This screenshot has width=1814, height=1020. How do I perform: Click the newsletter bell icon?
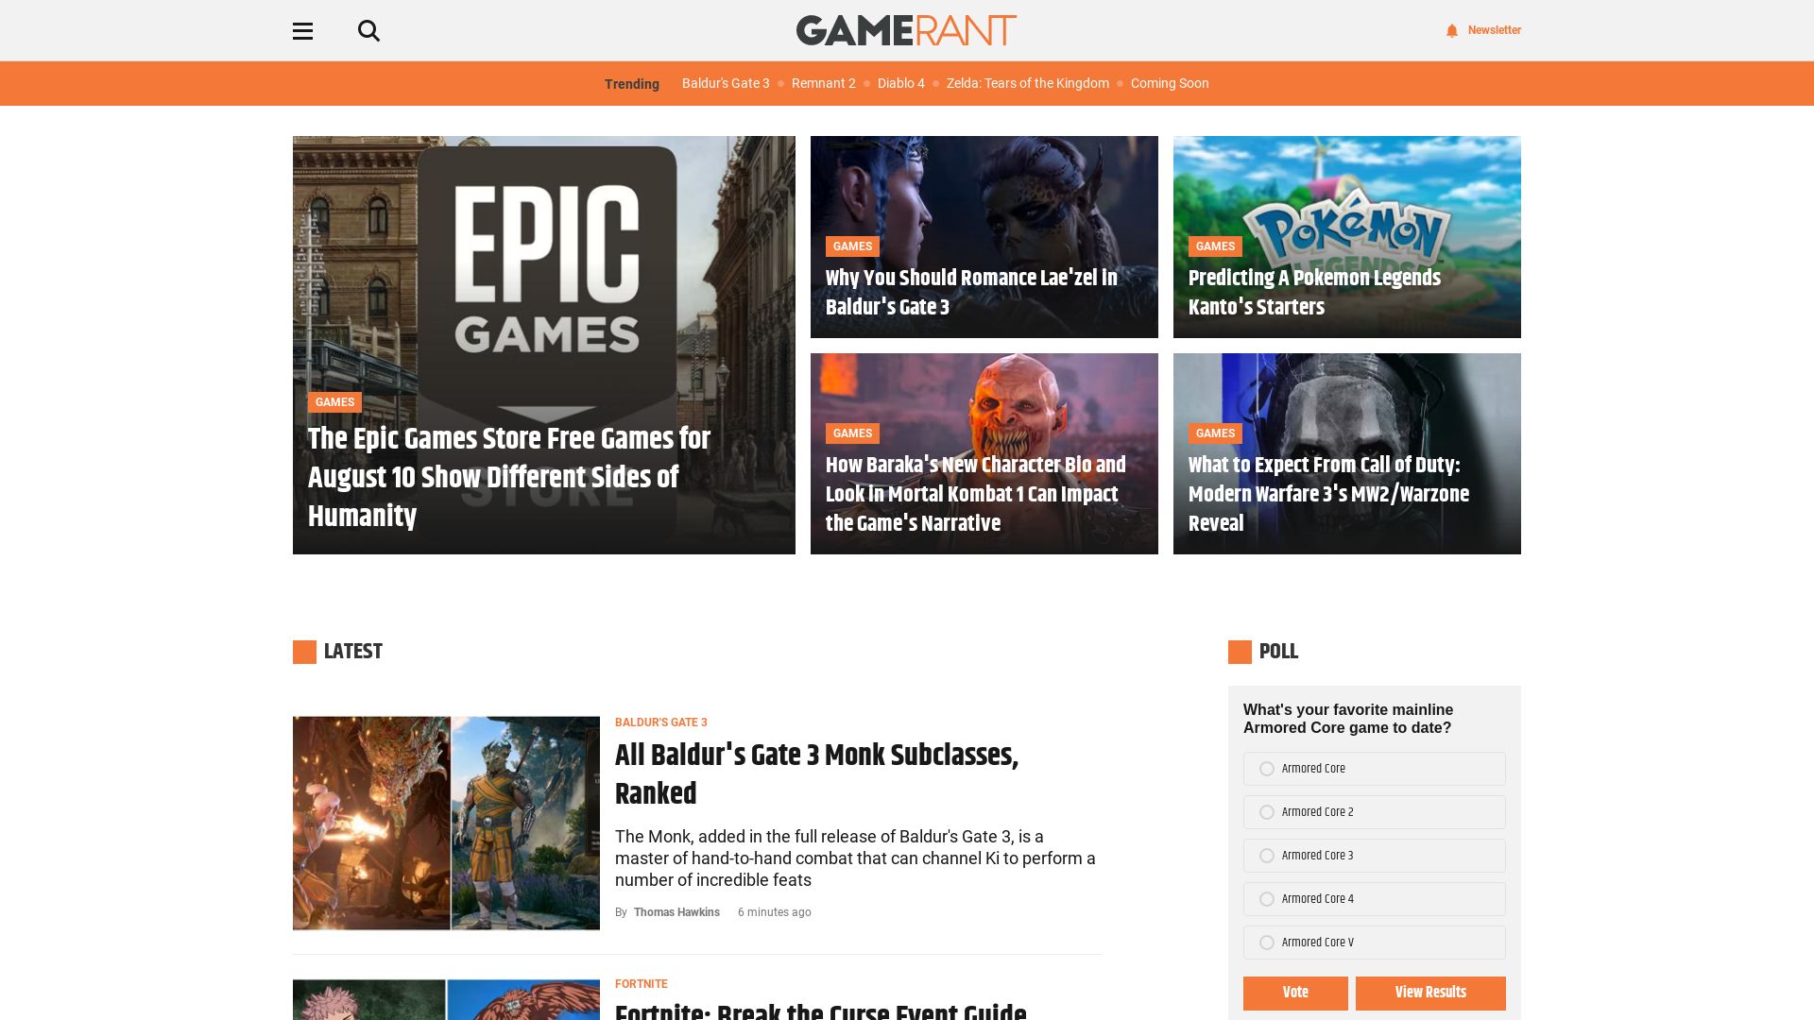coord(1452,30)
